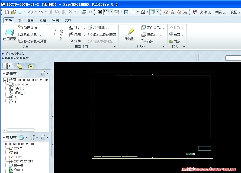Save the drawing with the floppy disk icon

[20, 12]
